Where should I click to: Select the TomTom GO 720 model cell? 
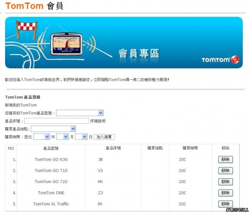click(x=51, y=182)
